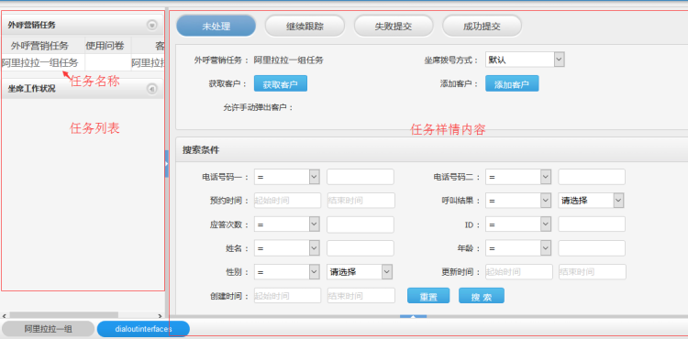688x339 pixels.
Task: Open the 呼叫结果 operator dropdown
Action: pyautogui.click(x=518, y=201)
